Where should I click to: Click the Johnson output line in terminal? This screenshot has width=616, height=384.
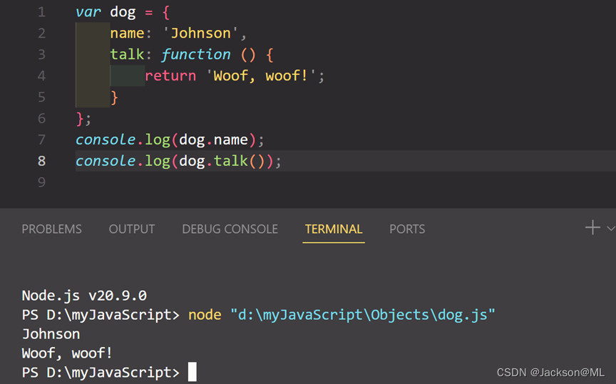point(51,333)
